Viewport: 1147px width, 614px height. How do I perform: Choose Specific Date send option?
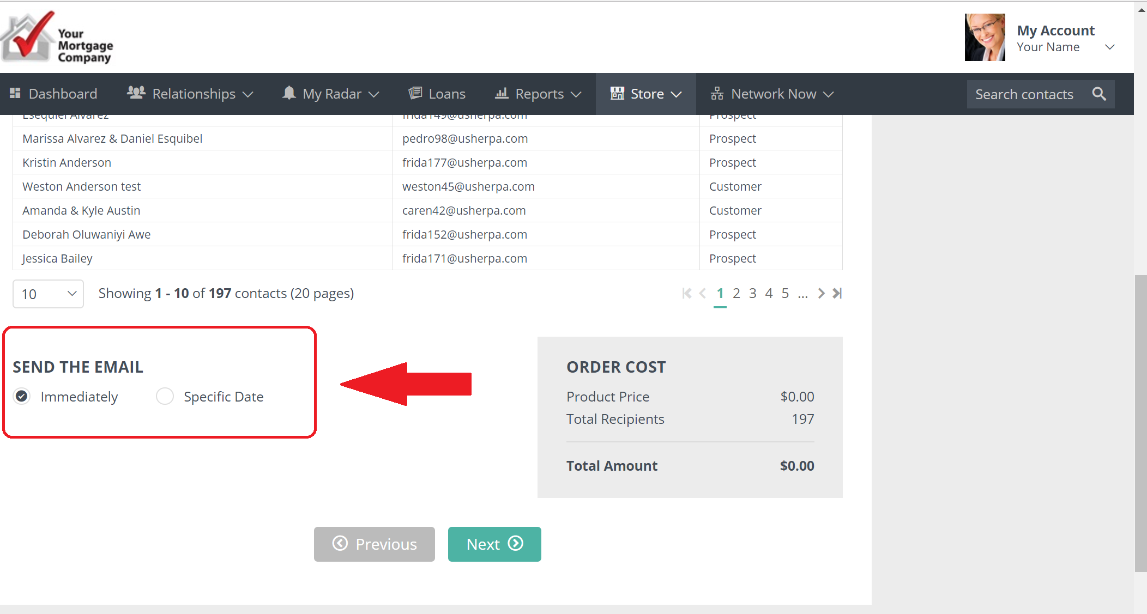click(x=165, y=396)
